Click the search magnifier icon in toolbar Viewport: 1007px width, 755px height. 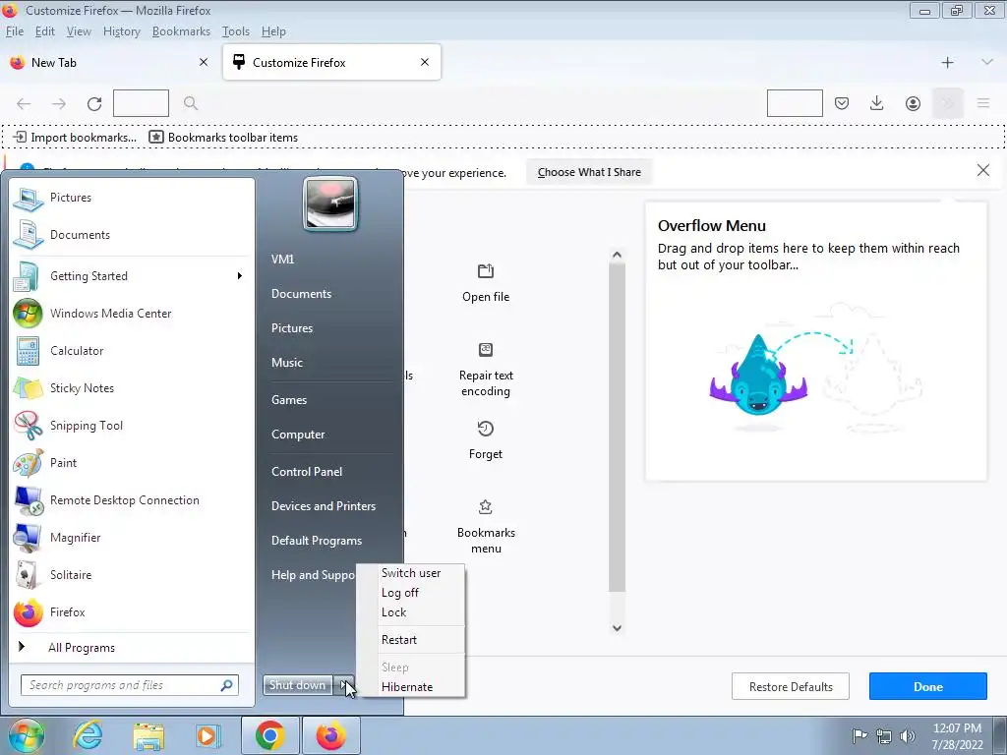191,103
